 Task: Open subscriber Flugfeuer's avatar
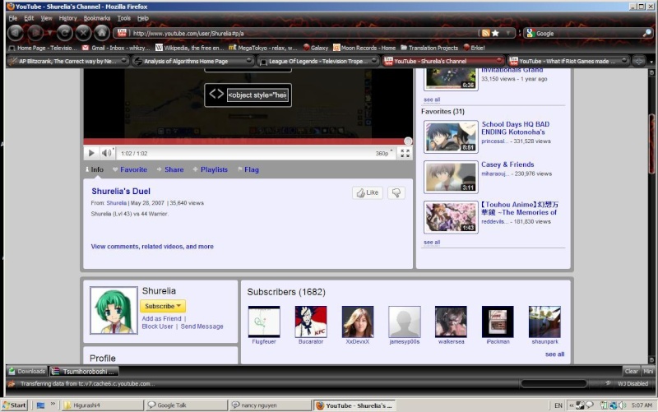[264, 322]
